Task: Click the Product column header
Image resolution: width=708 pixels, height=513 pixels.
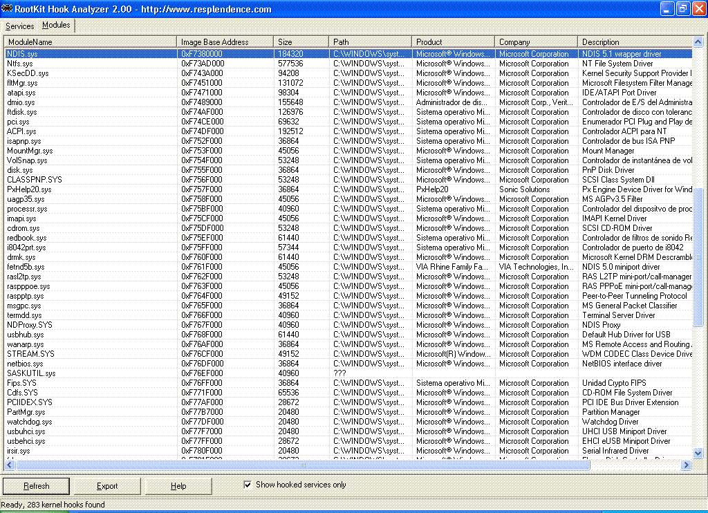Action: tap(453, 42)
